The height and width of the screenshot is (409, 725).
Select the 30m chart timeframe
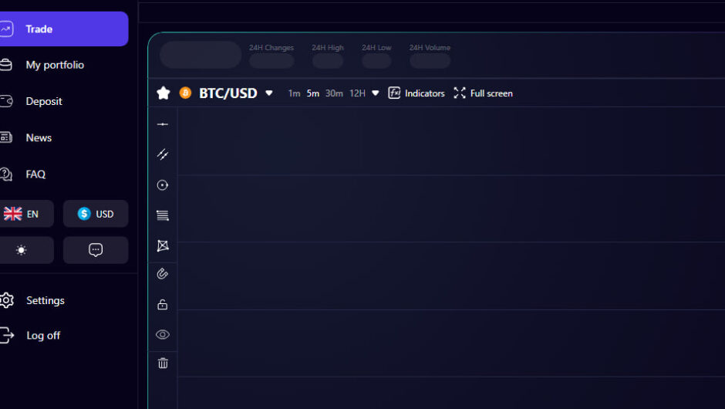334,93
